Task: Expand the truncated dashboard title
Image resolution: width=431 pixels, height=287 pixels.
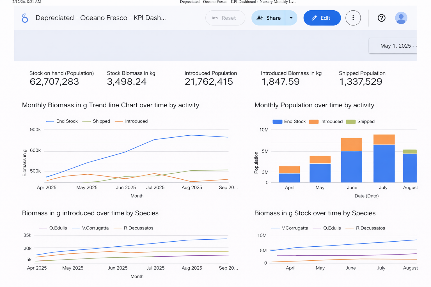Action: point(101,18)
